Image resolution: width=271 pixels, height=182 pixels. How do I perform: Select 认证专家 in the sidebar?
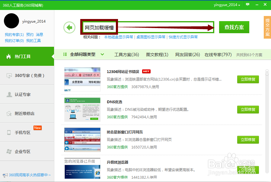coord(27,94)
